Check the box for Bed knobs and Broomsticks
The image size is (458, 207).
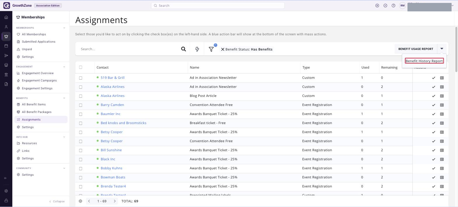[81, 123]
